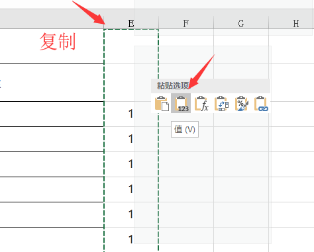314x252 pixels.
Task: Choose Paste Values (123) icon
Action: click(181, 103)
